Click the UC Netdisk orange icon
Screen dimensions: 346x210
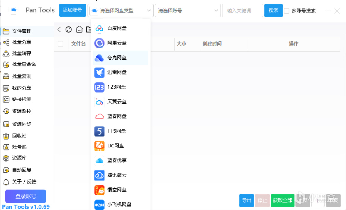[99, 146]
